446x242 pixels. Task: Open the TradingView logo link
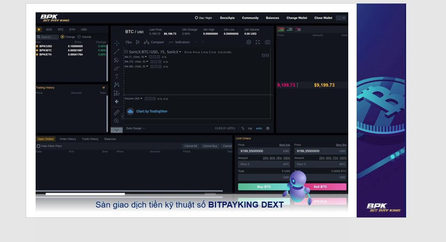point(130,111)
